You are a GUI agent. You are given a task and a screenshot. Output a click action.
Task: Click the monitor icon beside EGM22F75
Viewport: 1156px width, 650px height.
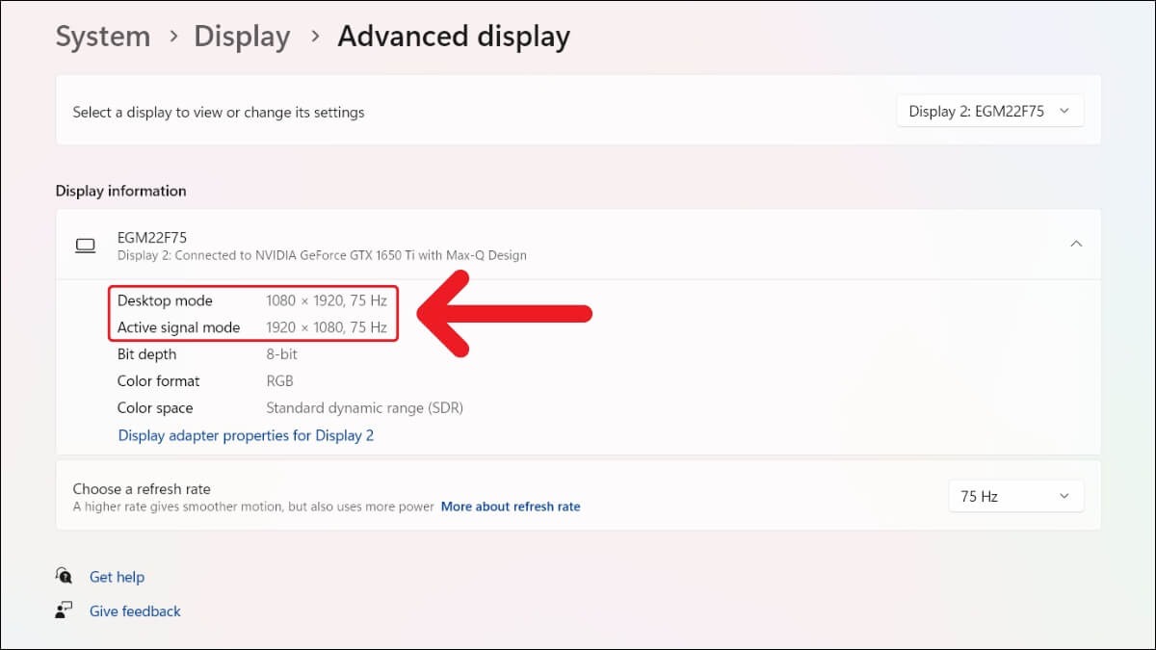coord(86,245)
